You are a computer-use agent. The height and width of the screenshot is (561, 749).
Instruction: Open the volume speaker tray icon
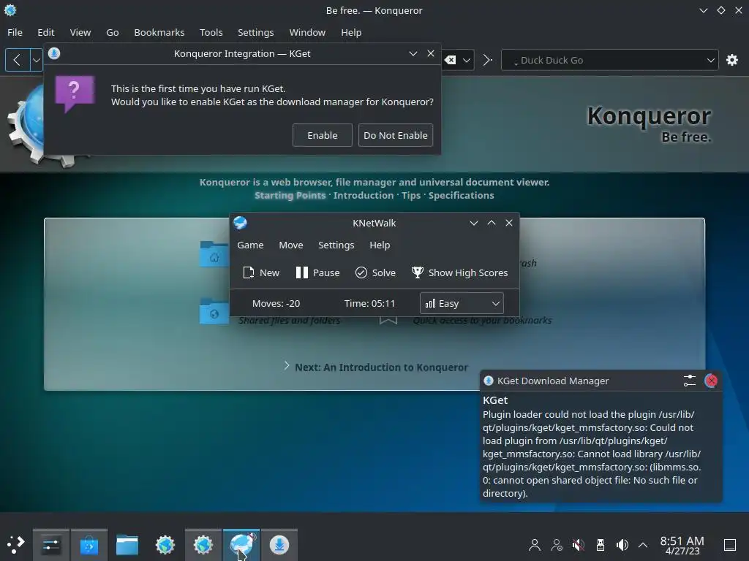(x=622, y=545)
